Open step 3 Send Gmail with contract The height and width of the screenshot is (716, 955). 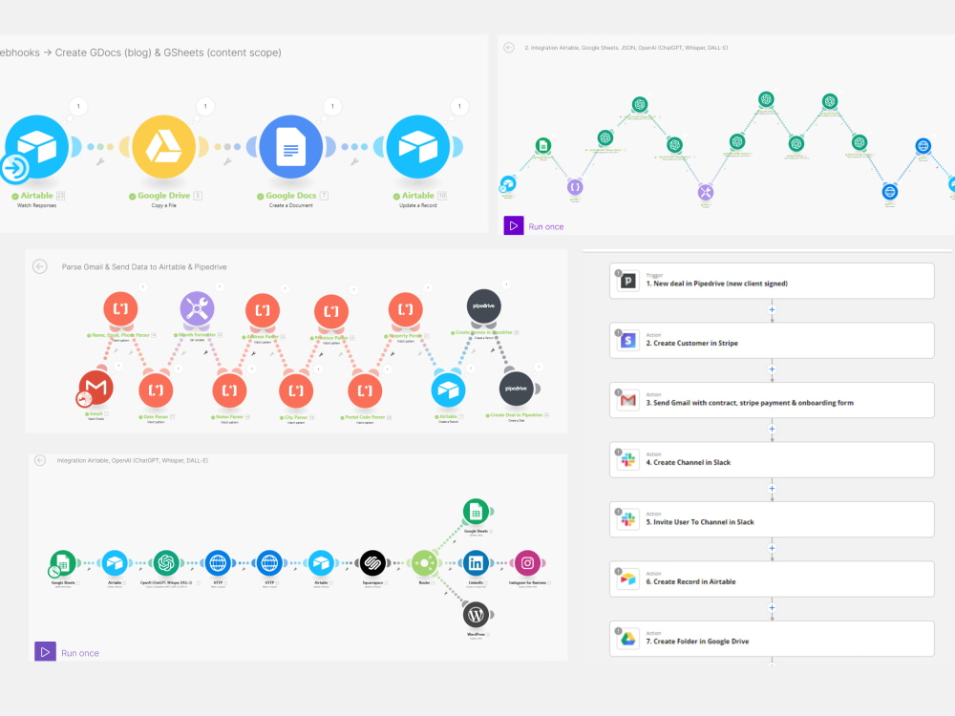click(772, 400)
